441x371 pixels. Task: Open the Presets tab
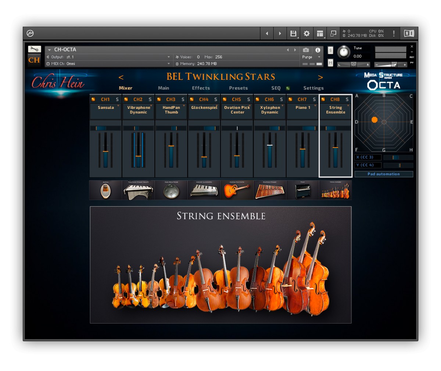coord(238,88)
